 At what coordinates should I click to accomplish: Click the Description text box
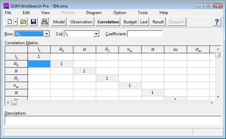[x=113, y=120]
